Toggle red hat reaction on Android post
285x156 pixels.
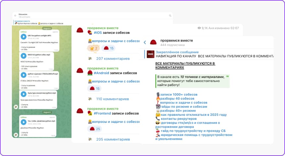[95, 89]
